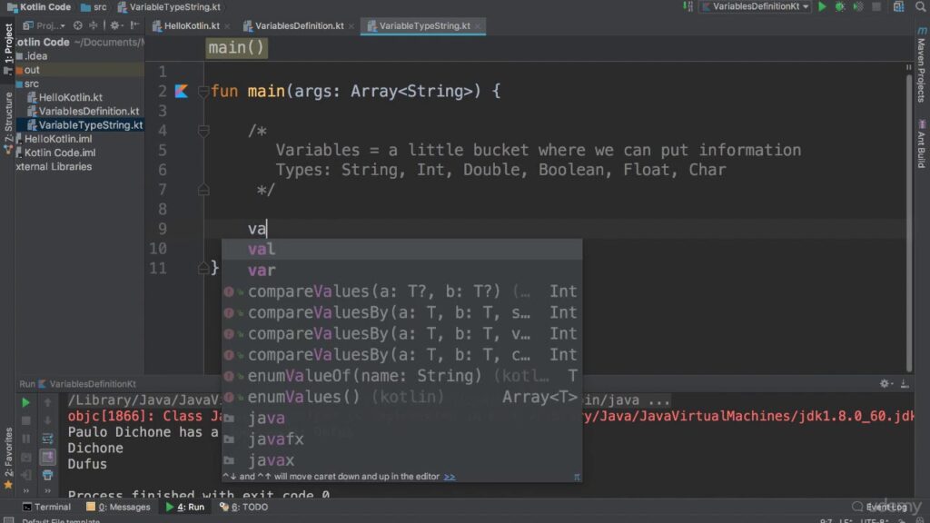
Task: Close the HelloKotlin.kt tab
Action: (x=227, y=26)
